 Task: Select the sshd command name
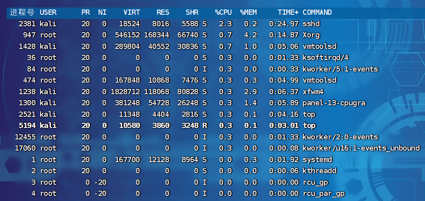tap(311, 23)
